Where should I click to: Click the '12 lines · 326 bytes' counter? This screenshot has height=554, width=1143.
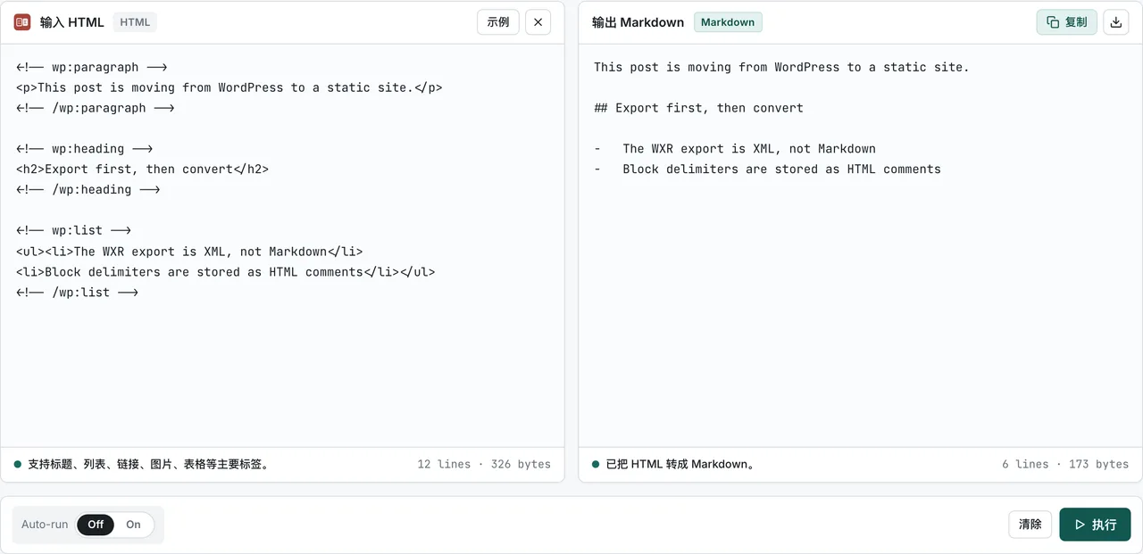[x=484, y=465]
